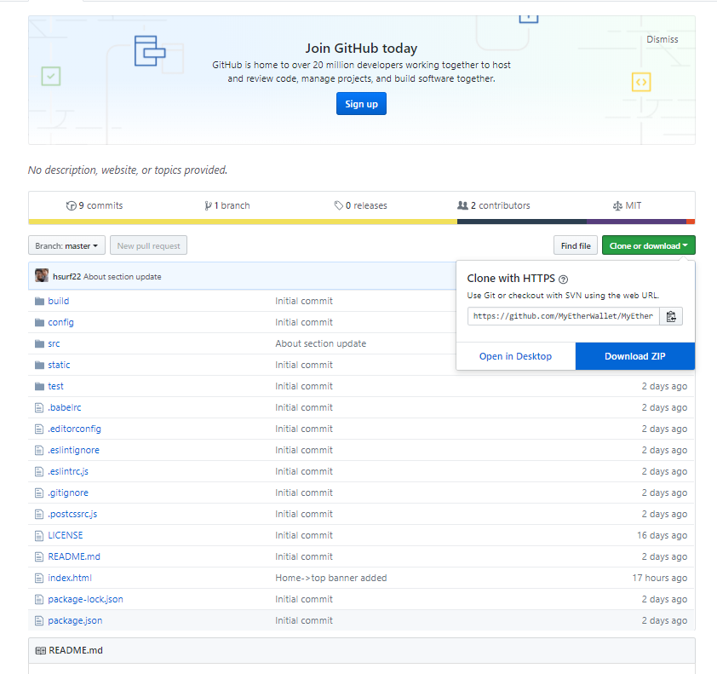Viewport: 717px width, 674px height.
Task: Click the HTTPS clone URL field
Action: [x=564, y=316]
